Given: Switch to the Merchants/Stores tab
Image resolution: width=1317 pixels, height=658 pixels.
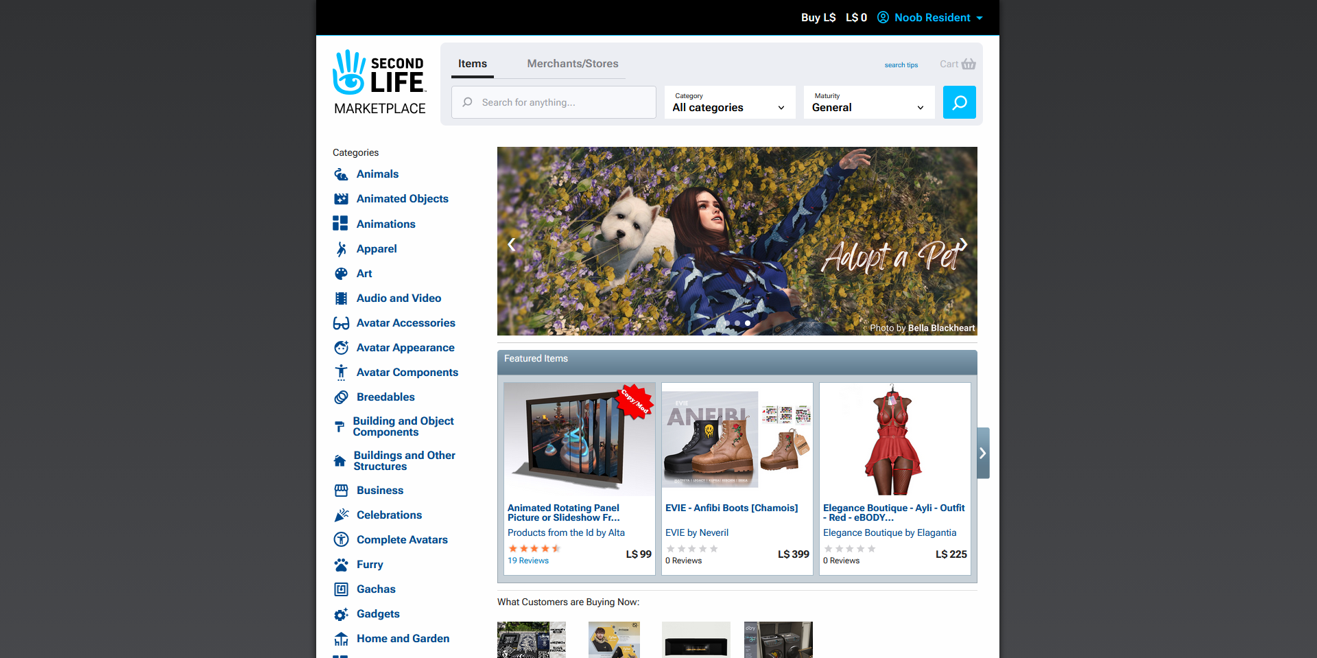Looking at the screenshot, I should 572,64.
